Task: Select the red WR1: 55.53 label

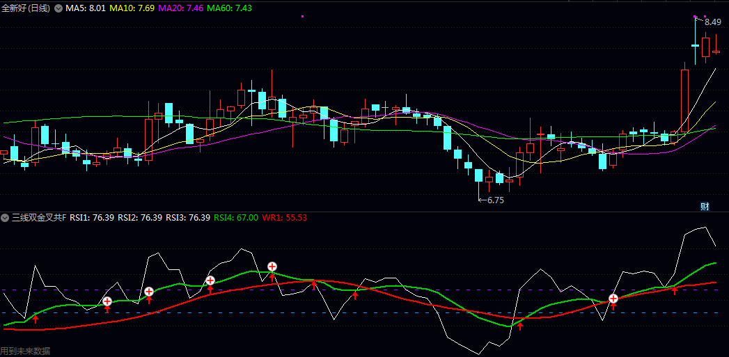Action: [284, 218]
